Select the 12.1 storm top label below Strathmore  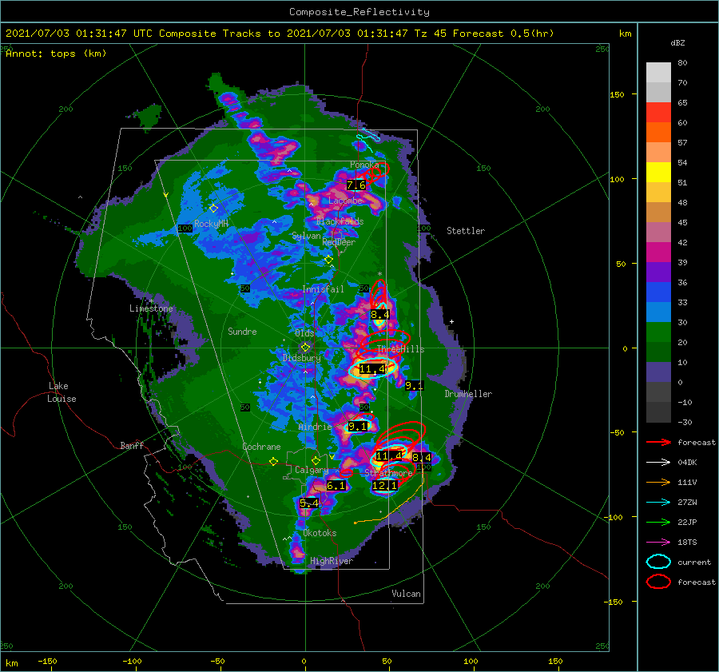tap(385, 486)
